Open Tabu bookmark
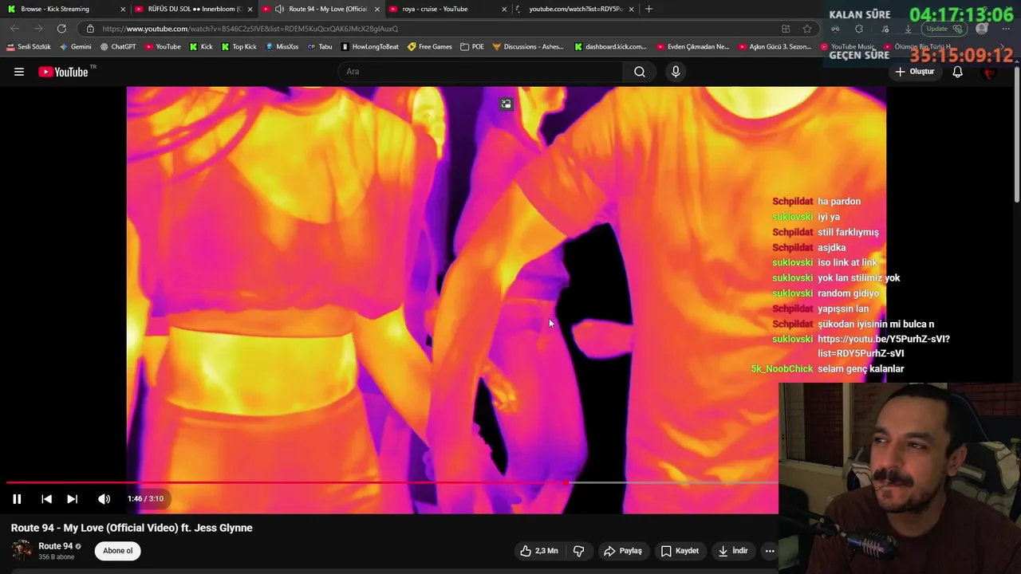The height and width of the screenshot is (574, 1021). click(319, 47)
